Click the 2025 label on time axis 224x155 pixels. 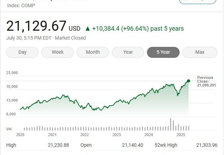coord(181,135)
